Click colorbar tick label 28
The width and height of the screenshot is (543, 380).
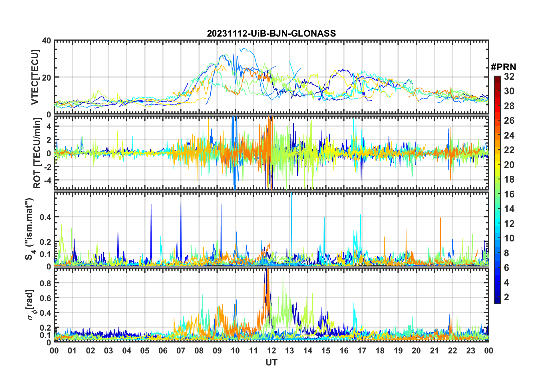tap(509, 106)
